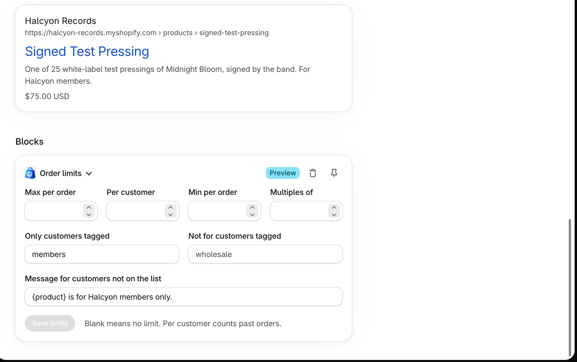Increase the Multiples of value

334,207
